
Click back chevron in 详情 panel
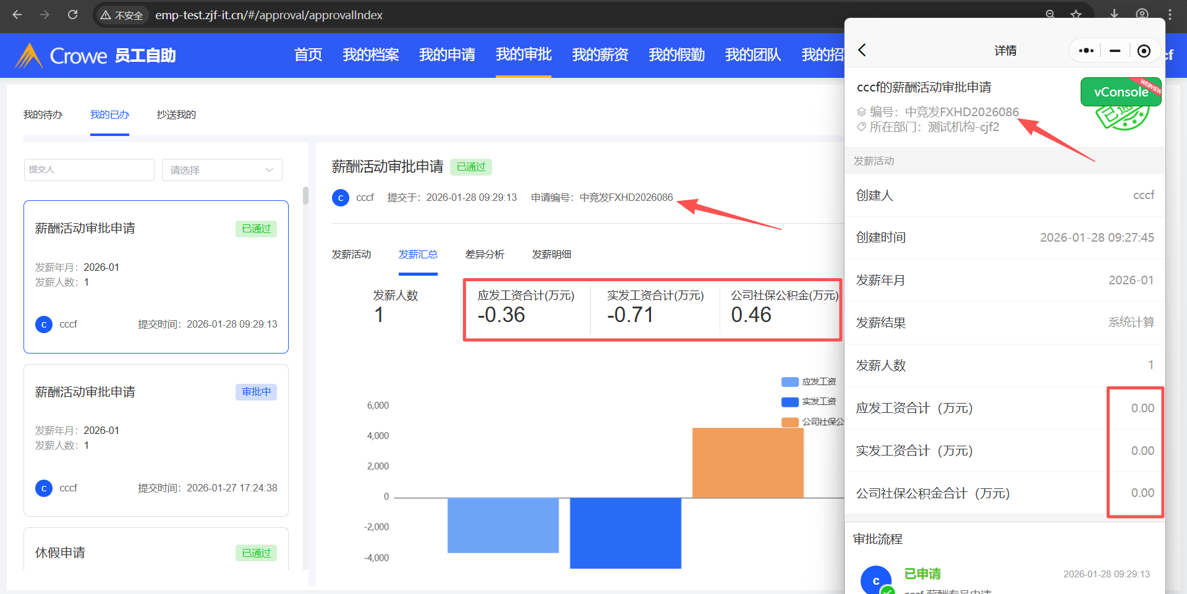click(x=862, y=50)
